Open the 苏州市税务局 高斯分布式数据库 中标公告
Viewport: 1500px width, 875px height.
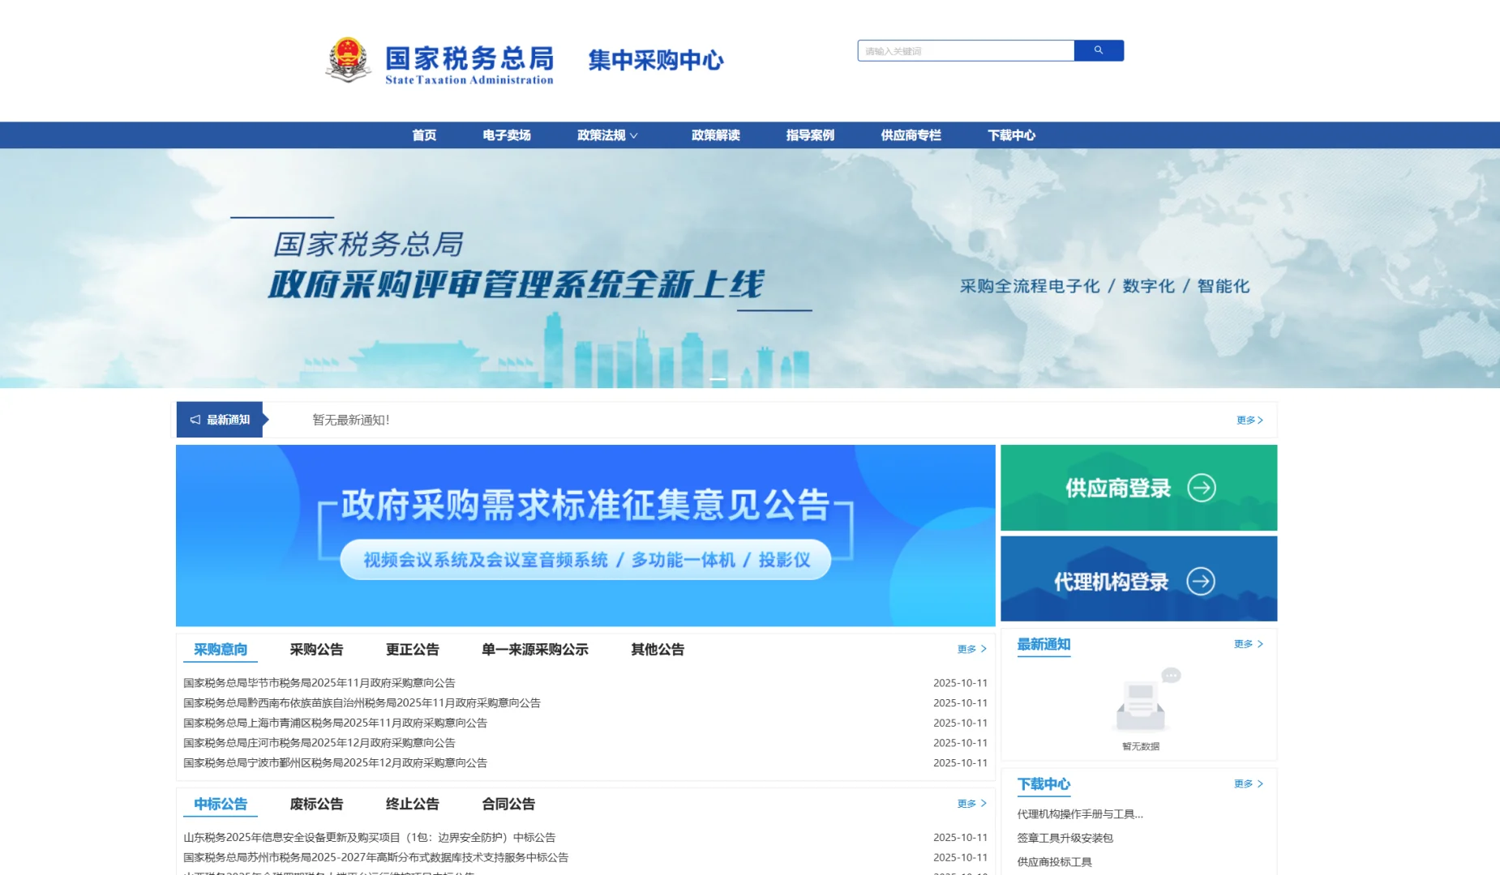coord(375,858)
